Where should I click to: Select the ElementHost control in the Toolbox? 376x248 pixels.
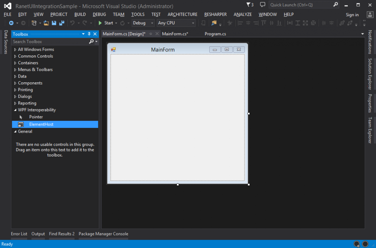tap(40, 124)
